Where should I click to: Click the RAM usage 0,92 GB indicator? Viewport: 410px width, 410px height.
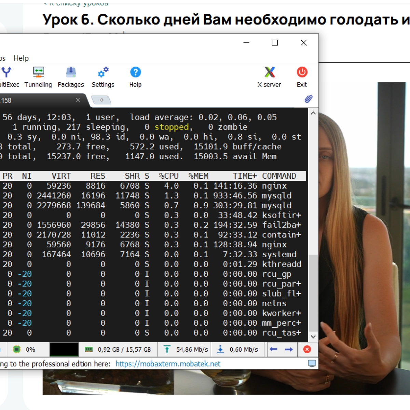(118, 350)
